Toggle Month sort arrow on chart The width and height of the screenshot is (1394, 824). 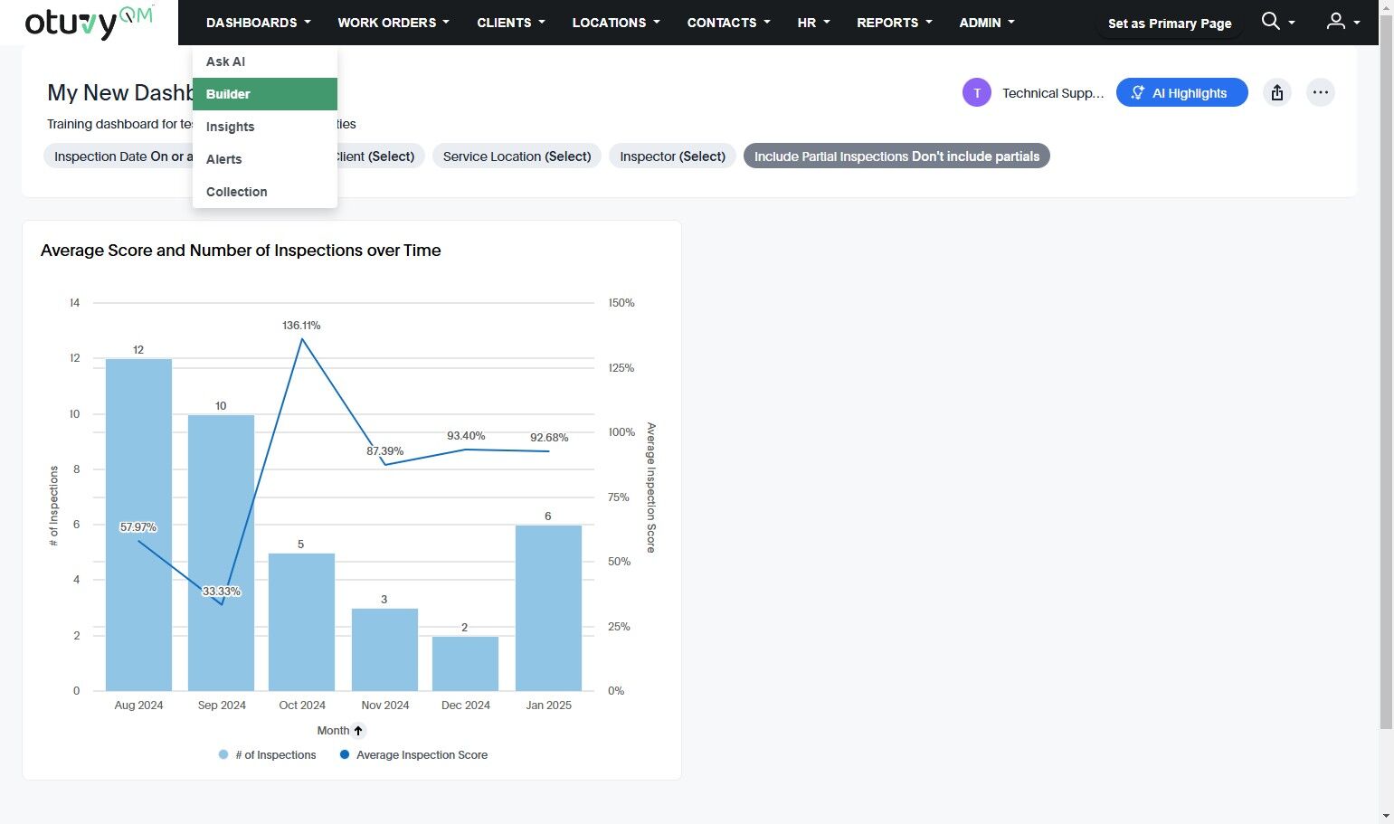pyautogui.click(x=358, y=731)
